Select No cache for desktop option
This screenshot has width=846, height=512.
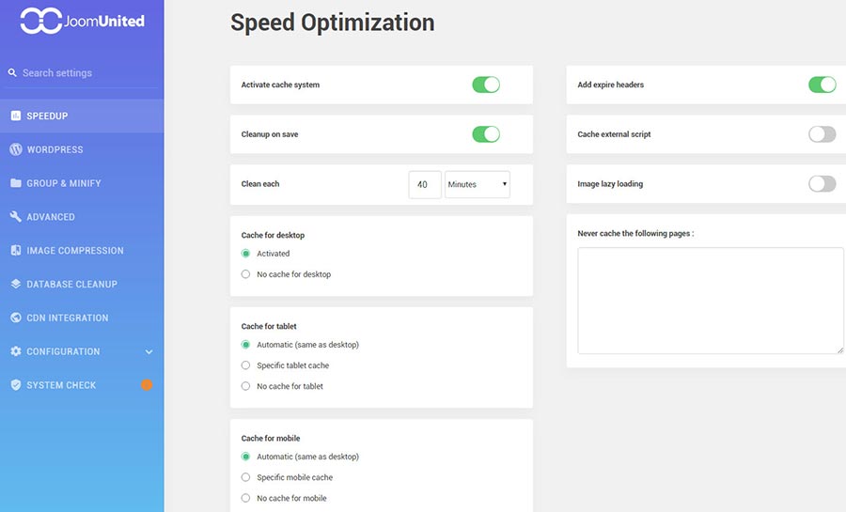246,274
